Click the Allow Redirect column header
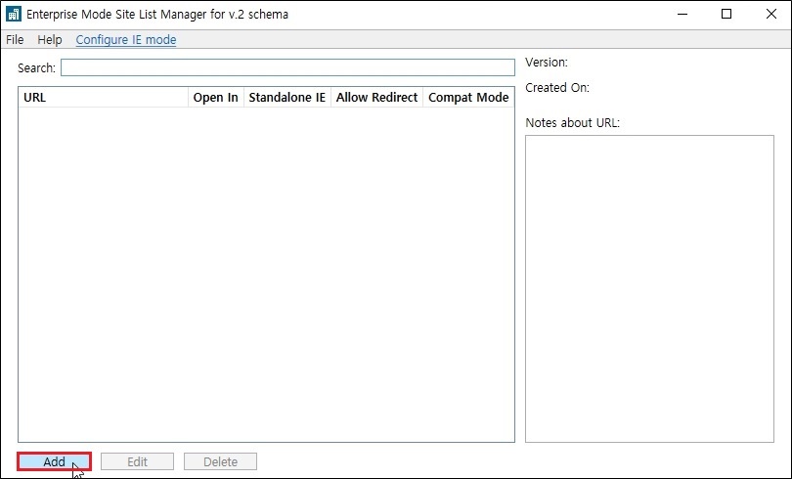792x479 pixels. coord(376,98)
